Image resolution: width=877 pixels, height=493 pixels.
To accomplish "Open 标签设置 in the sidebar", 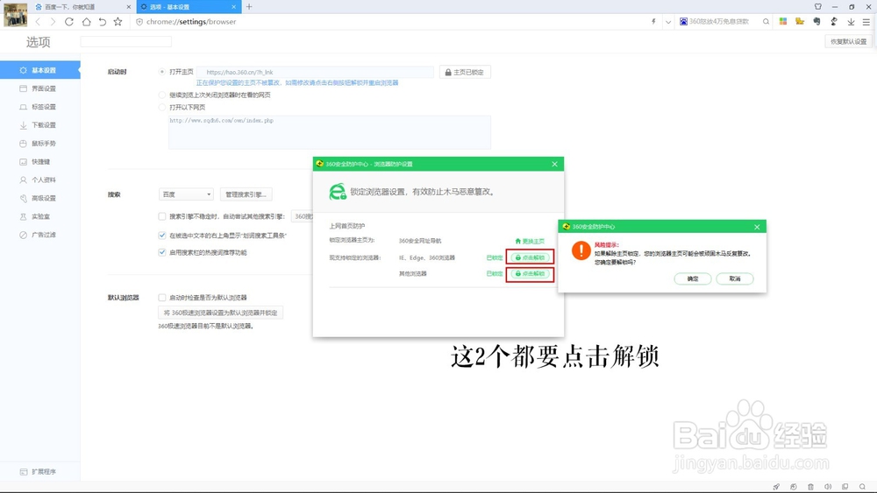I will [x=39, y=107].
